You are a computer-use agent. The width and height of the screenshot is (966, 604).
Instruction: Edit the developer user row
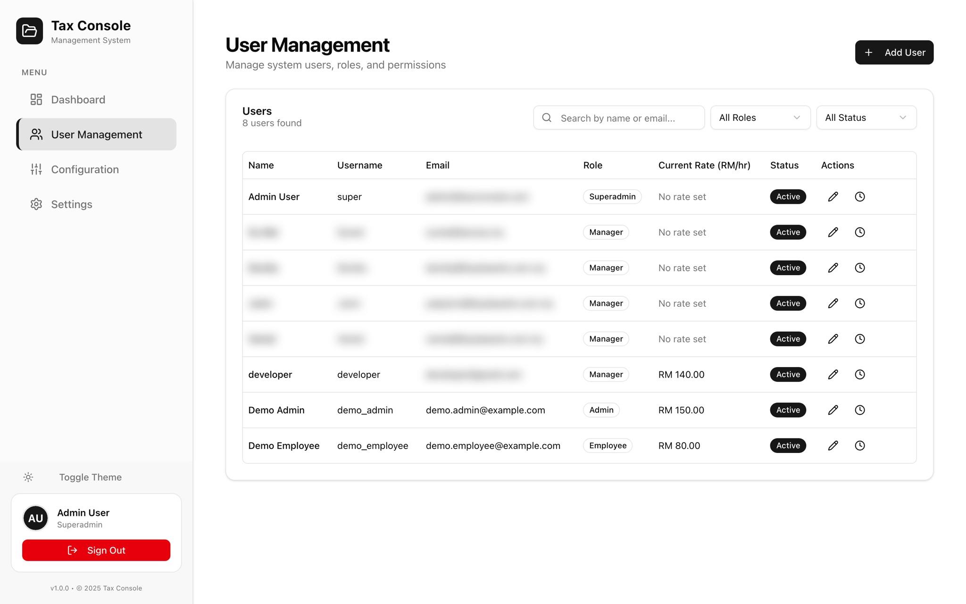(833, 375)
